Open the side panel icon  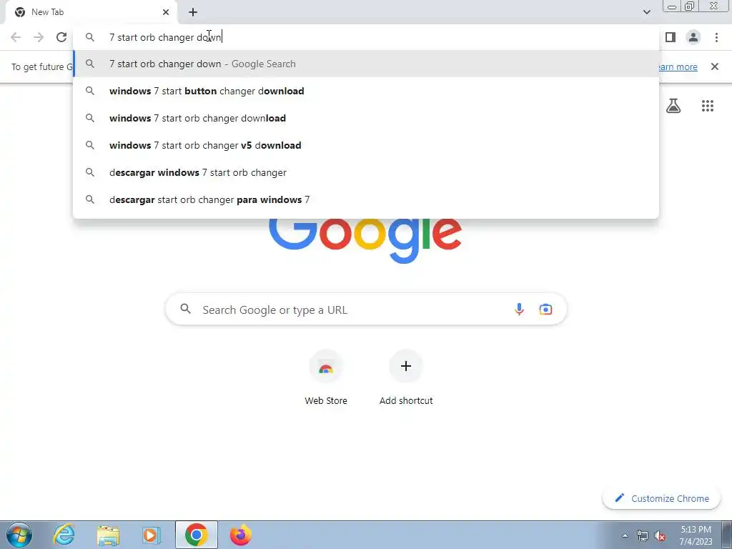click(671, 37)
